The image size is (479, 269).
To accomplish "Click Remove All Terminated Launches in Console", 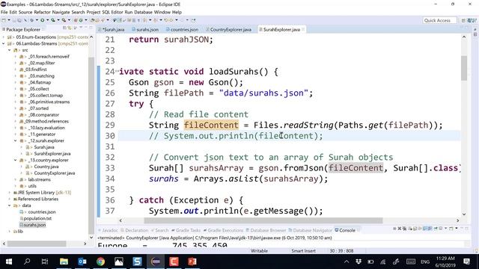I will 404,229.
